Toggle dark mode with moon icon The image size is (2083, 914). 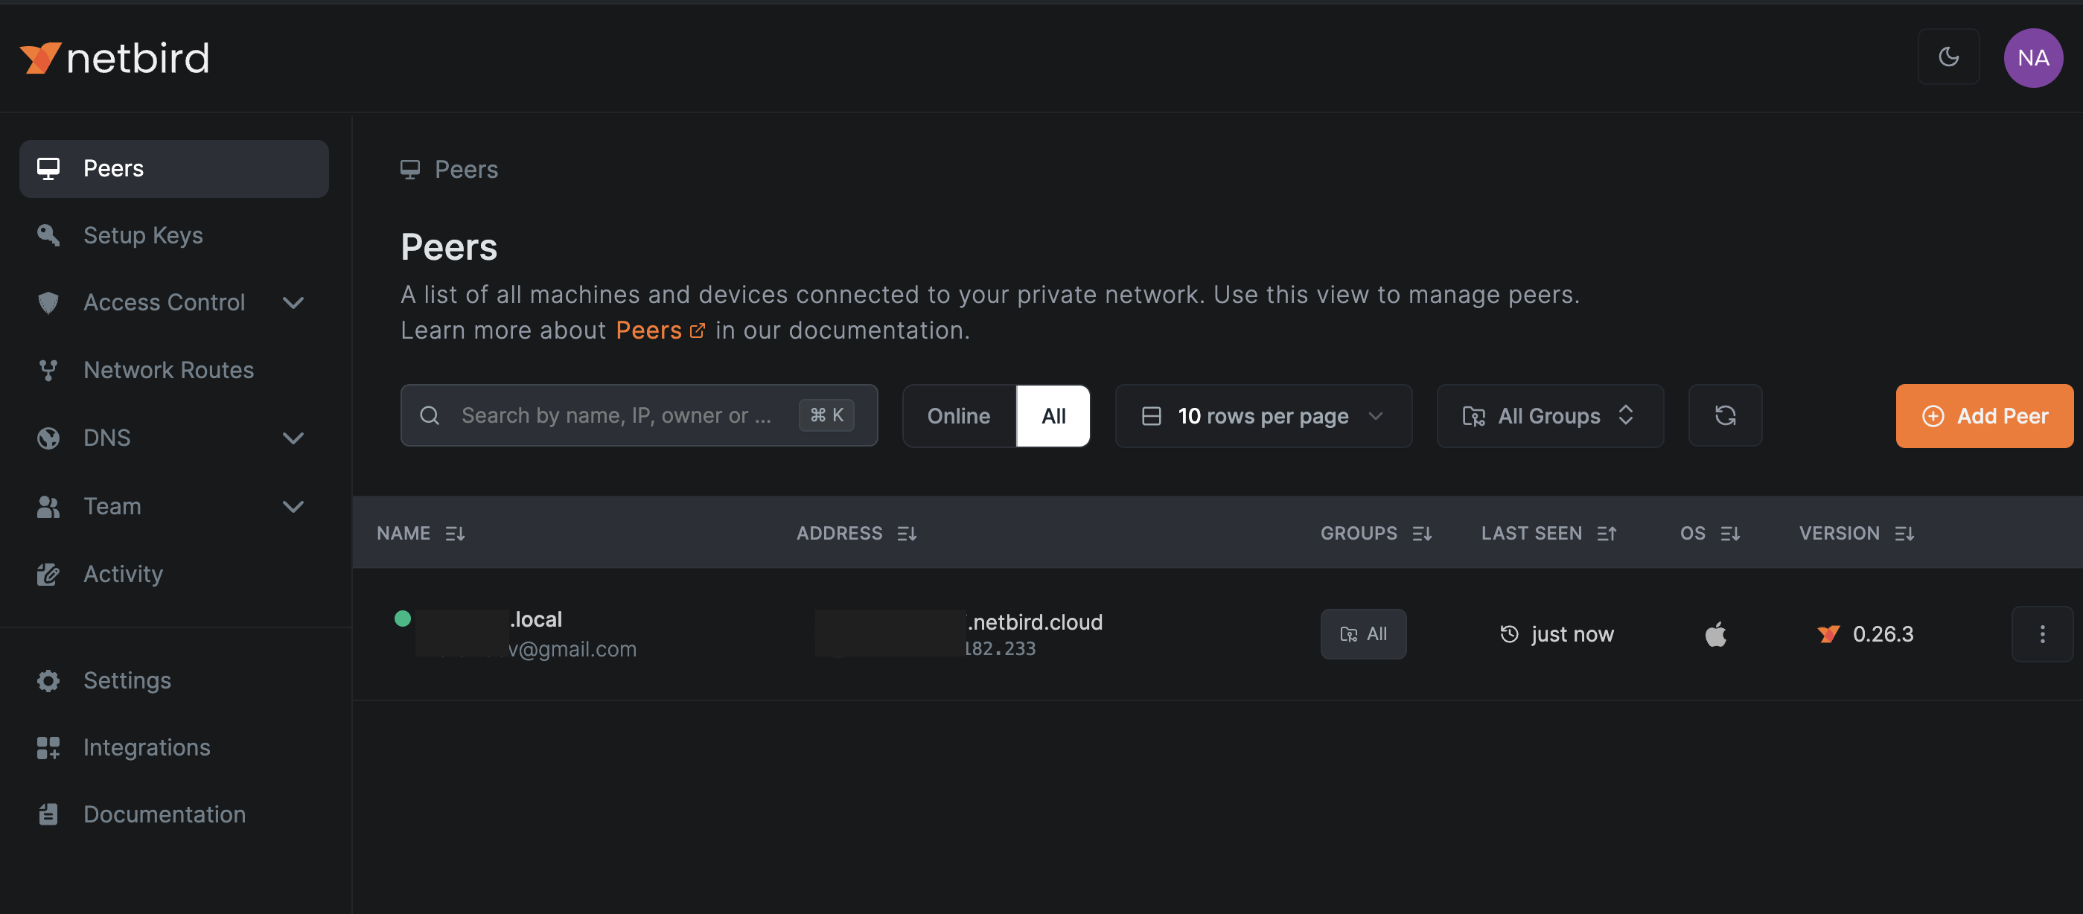coord(1948,57)
